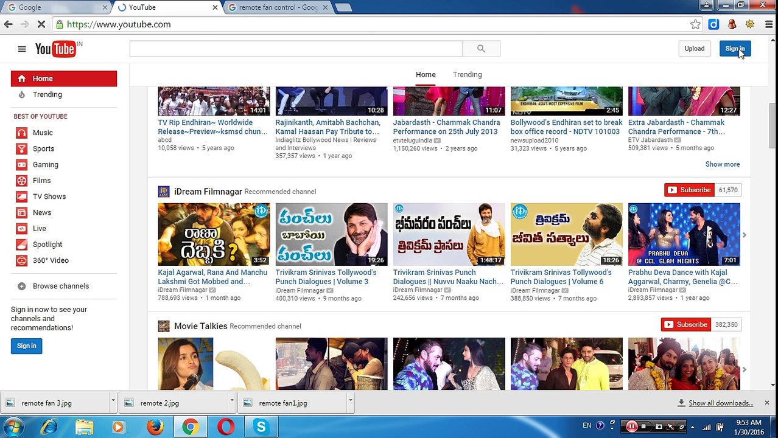Open the 360° Video category icon
The width and height of the screenshot is (778, 438).
[x=22, y=260]
